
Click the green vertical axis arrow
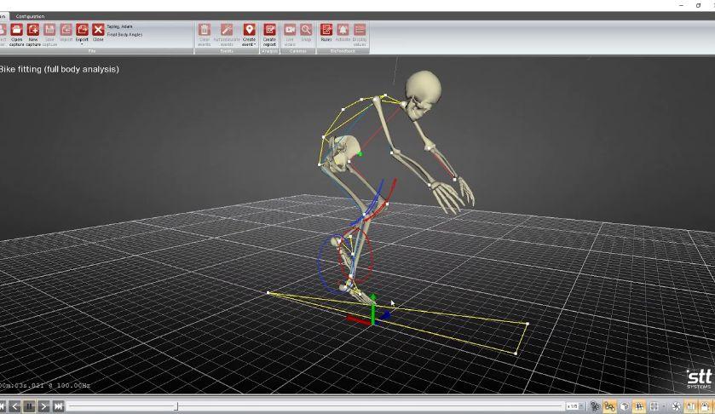click(x=373, y=309)
